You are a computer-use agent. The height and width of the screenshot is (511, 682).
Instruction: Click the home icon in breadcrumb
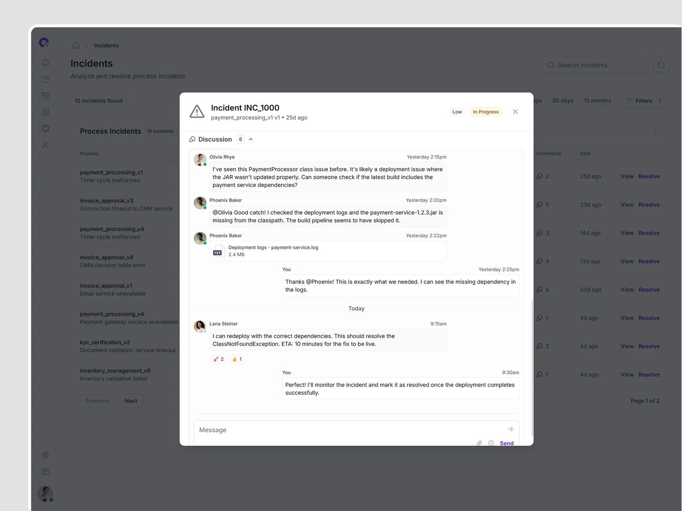(x=76, y=46)
